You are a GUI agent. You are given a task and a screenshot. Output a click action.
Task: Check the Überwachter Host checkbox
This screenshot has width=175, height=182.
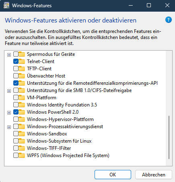(16, 76)
